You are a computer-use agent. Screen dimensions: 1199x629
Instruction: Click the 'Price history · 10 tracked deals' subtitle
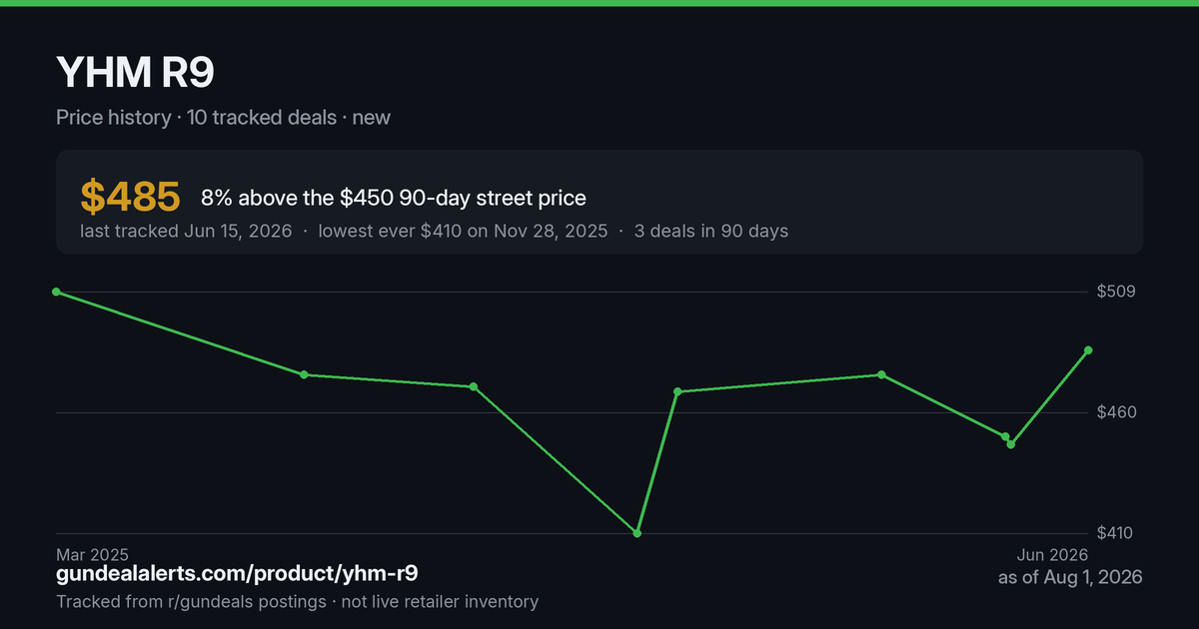[x=197, y=117]
